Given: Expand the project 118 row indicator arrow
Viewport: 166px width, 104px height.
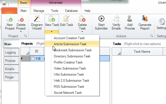Looking at the screenshot, I should [x=22, y=58].
